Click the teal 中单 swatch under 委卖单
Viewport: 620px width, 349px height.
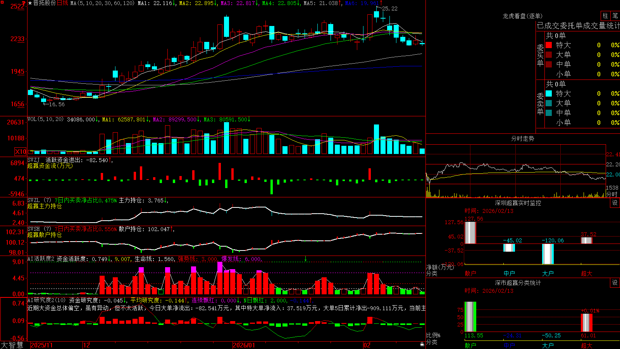pyautogui.click(x=549, y=113)
